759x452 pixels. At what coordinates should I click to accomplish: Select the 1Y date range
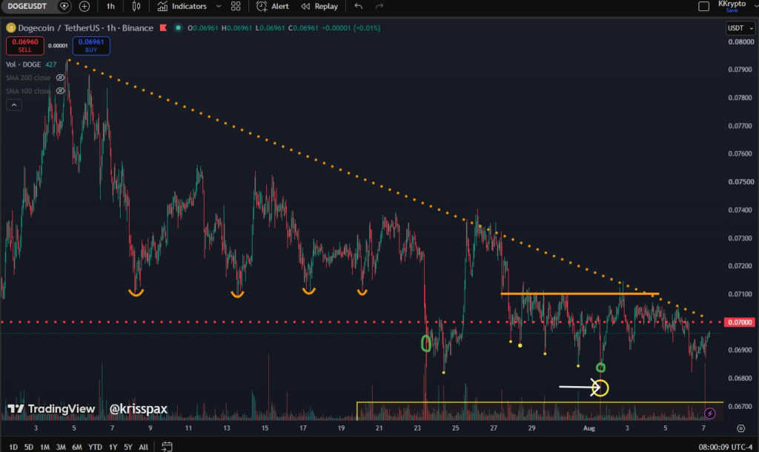pos(113,447)
